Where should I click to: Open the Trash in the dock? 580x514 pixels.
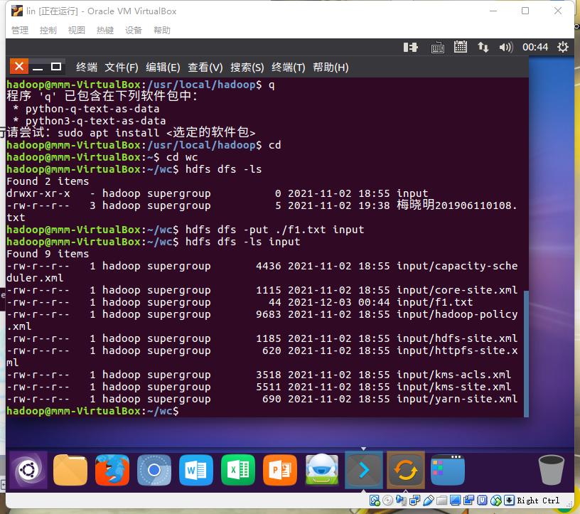click(x=551, y=470)
